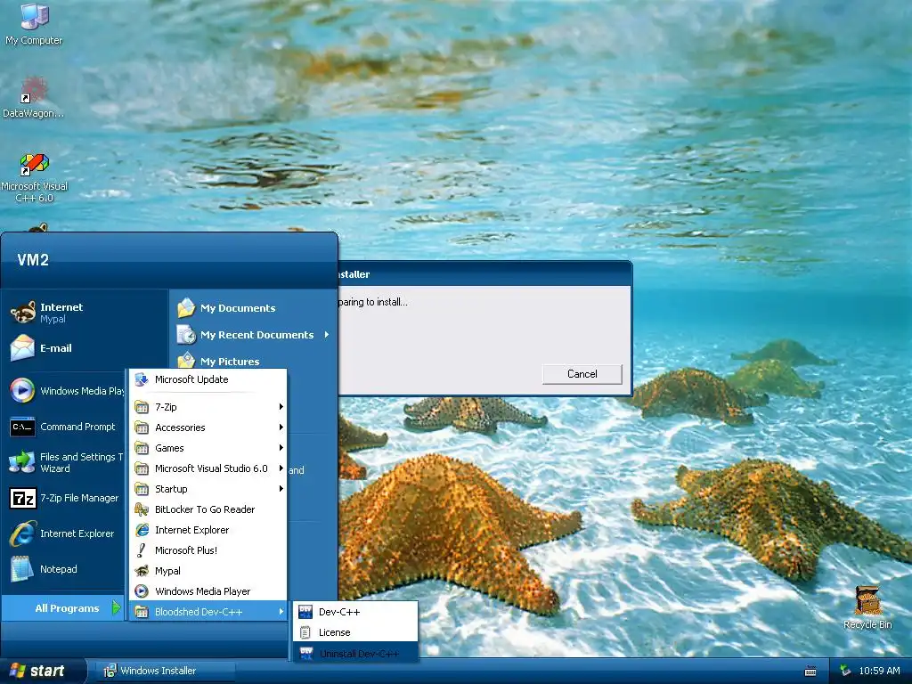The width and height of the screenshot is (912, 684).
Task: Click the Internet Mypal raccoon icon
Action: pyautogui.click(x=23, y=313)
